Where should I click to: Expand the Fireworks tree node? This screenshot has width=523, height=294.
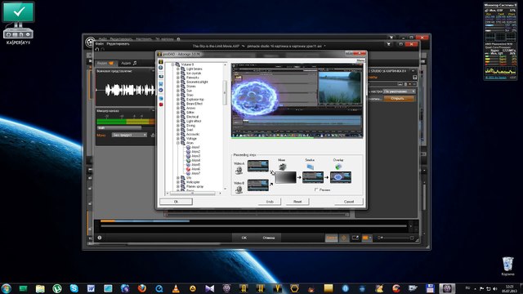point(178,78)
